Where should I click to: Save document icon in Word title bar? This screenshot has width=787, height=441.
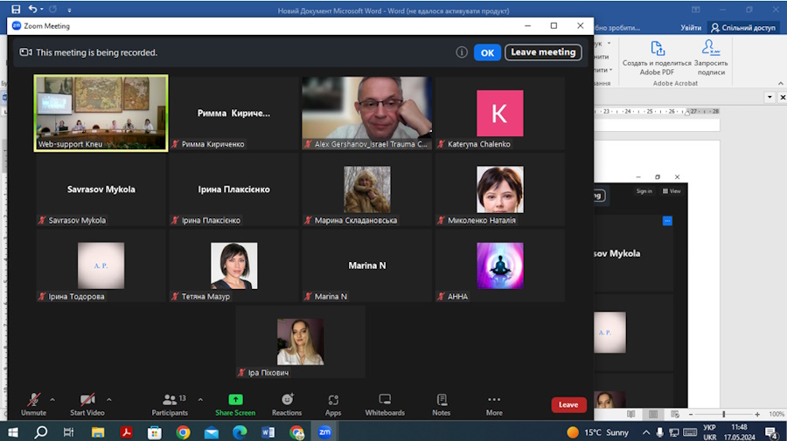[x=16, y=9]
